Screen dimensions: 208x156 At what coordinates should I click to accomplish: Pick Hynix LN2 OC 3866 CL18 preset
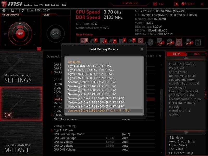tap(104, 74)
